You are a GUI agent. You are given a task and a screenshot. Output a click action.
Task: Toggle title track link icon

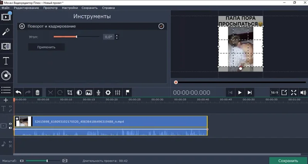tap(10, 111)
